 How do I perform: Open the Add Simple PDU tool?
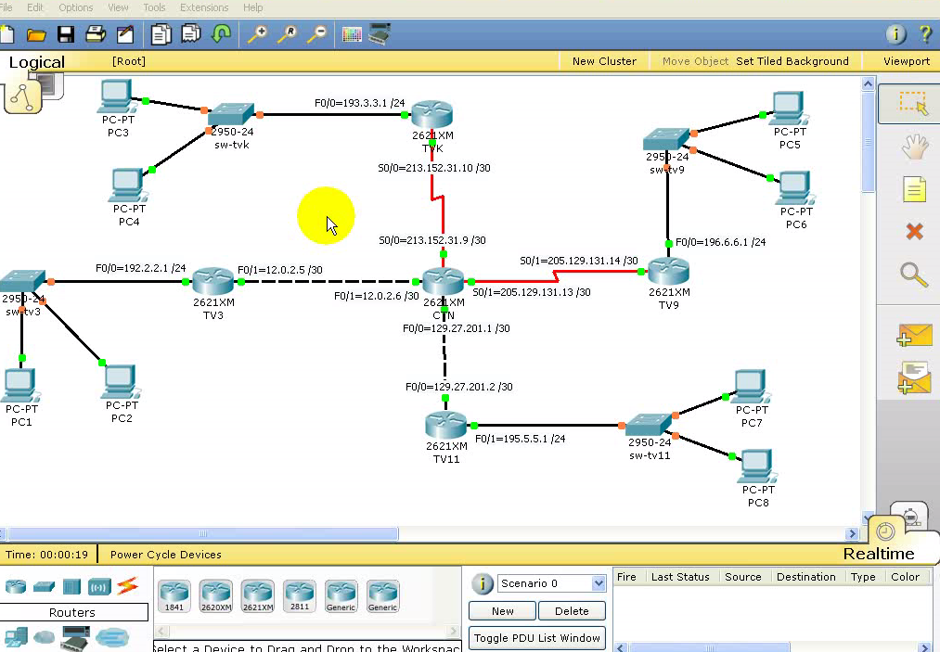pos(913,336)
